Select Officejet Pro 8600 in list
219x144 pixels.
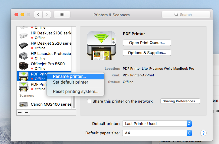point(44,66)
